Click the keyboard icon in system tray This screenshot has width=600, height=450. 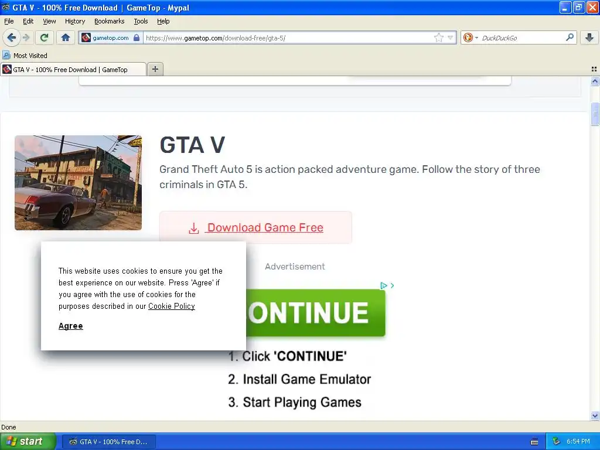point(534,442)
